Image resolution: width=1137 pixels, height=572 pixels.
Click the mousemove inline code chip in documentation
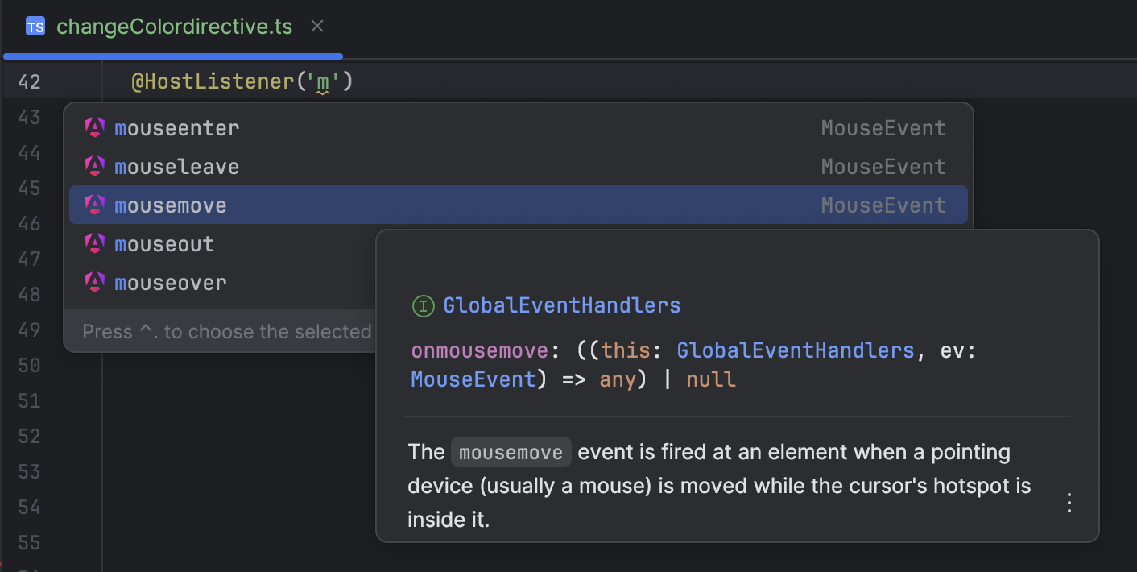pos(511,452)
